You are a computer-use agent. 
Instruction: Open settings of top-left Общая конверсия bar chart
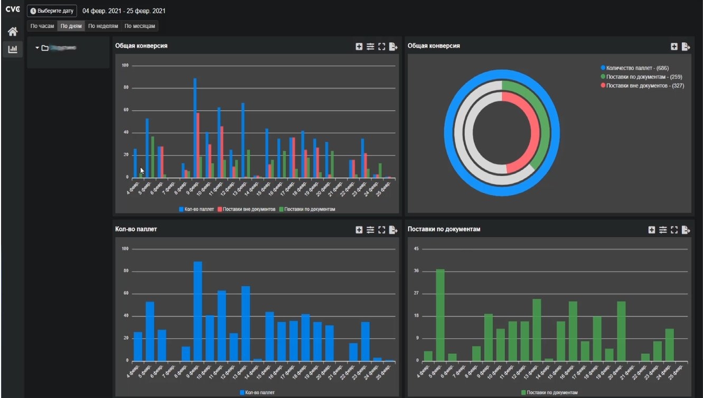pyautogui.click(x=370, y=46)
